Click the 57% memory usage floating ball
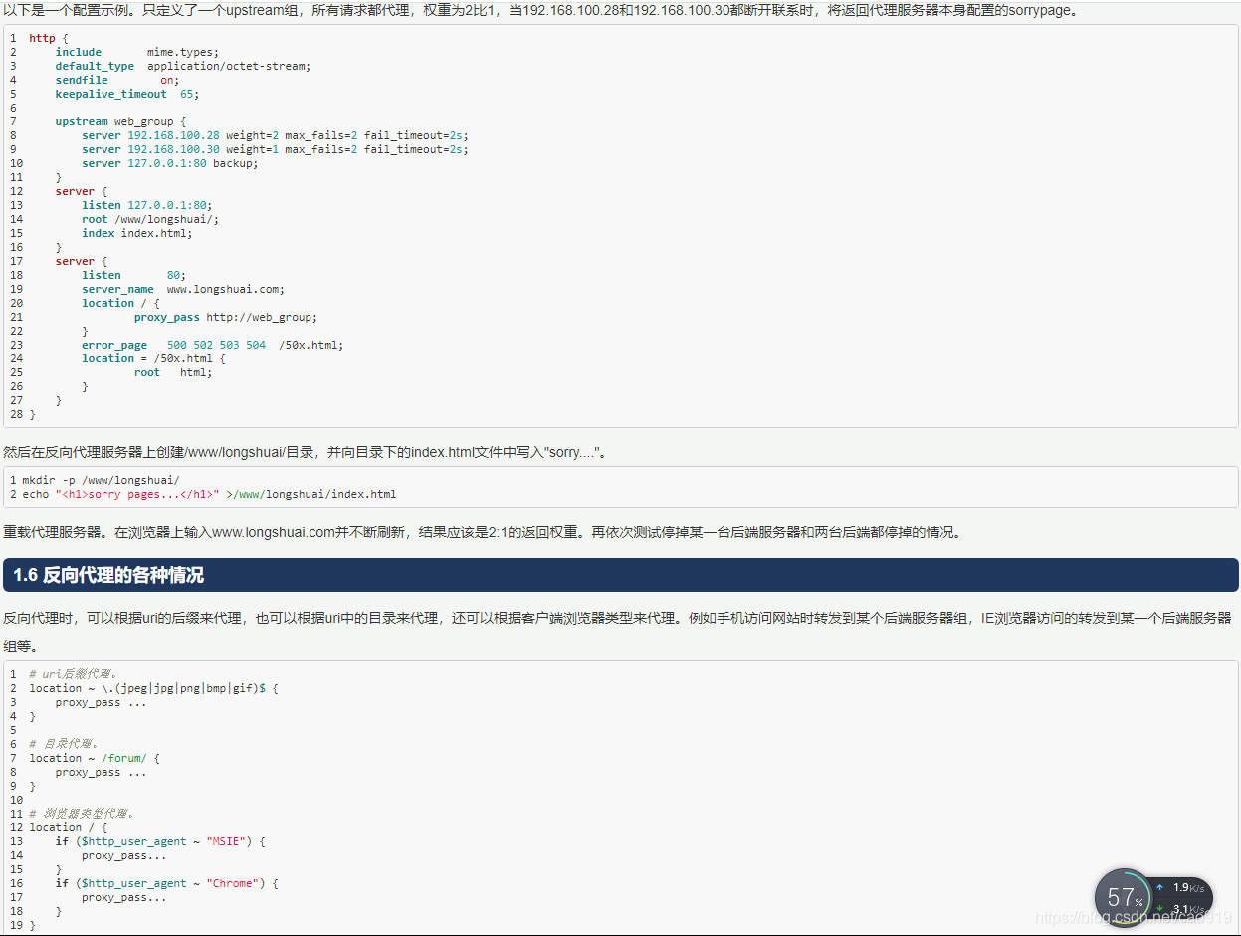This screenshot has height=936, width=1241. 1124,897
